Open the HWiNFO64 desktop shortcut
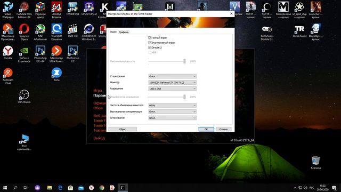The image size is (341, 192). pos(72,9)
